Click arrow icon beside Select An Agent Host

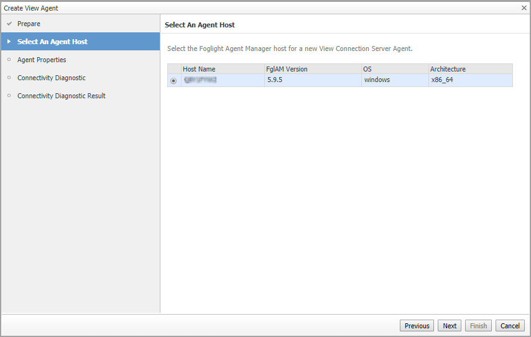coord(9,42)
